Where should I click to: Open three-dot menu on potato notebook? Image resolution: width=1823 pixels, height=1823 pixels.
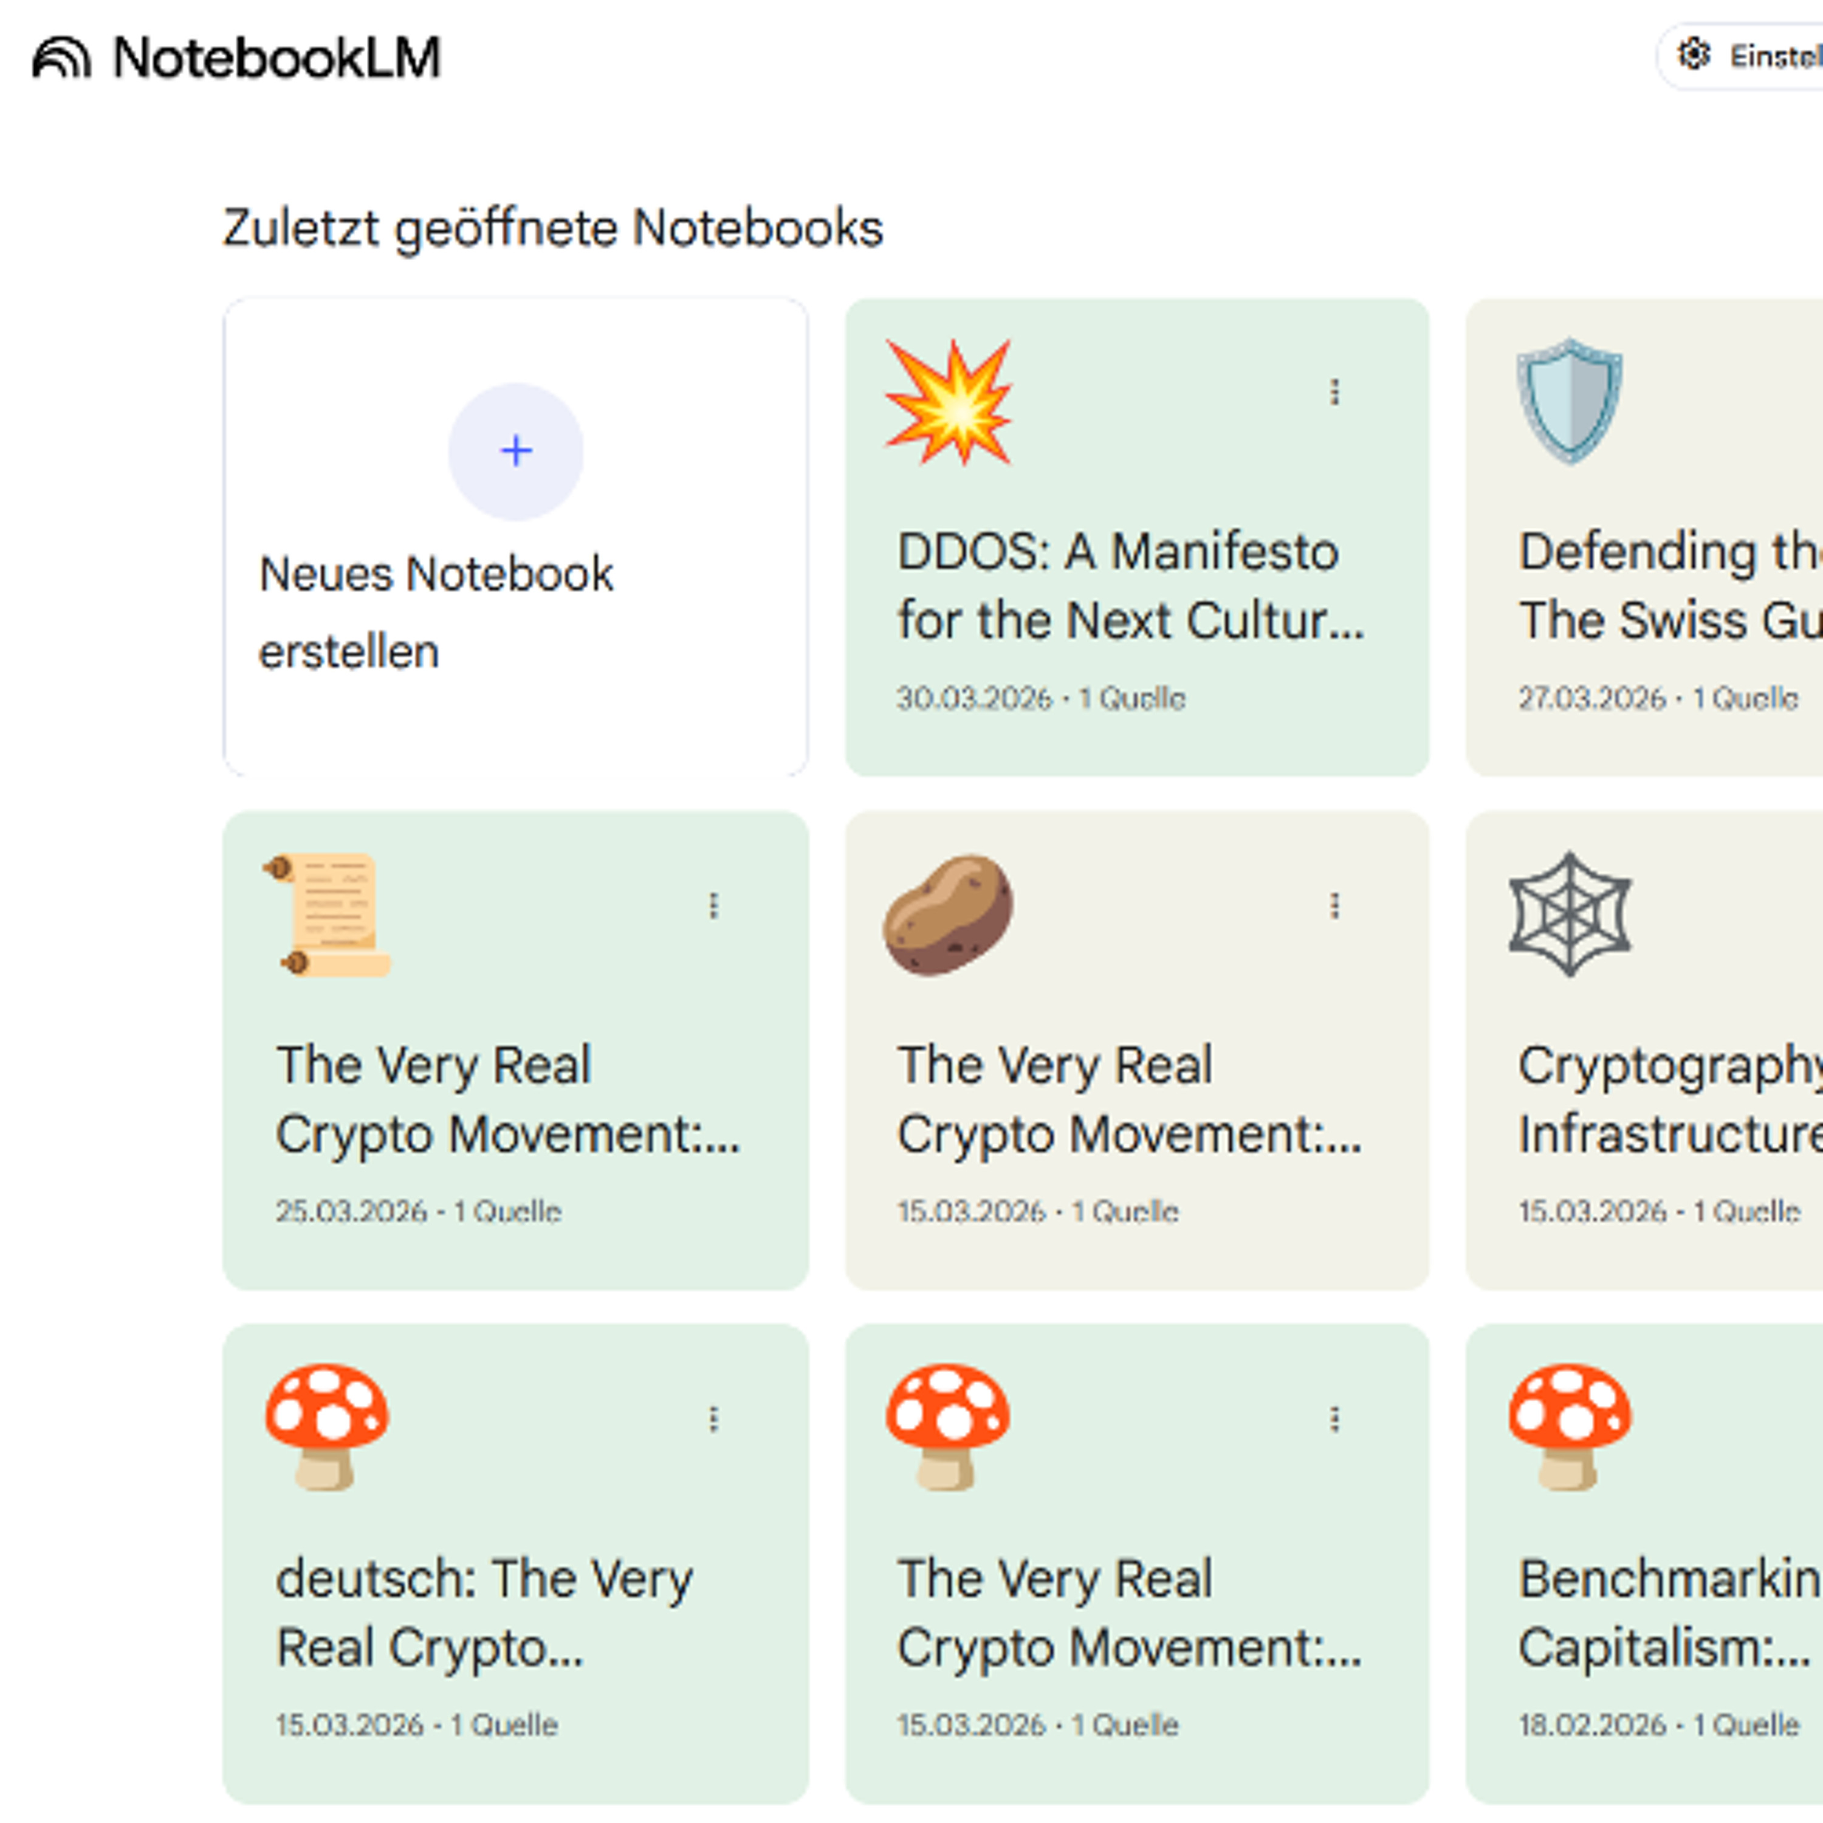[x=1334, y=906]
